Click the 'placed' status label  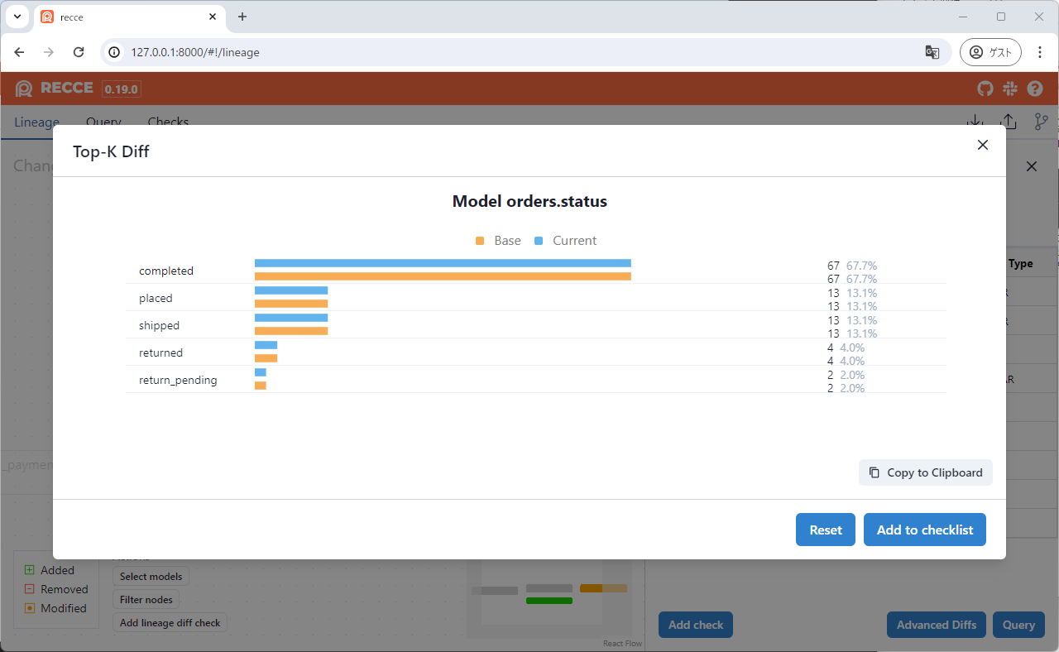point(156,298)
